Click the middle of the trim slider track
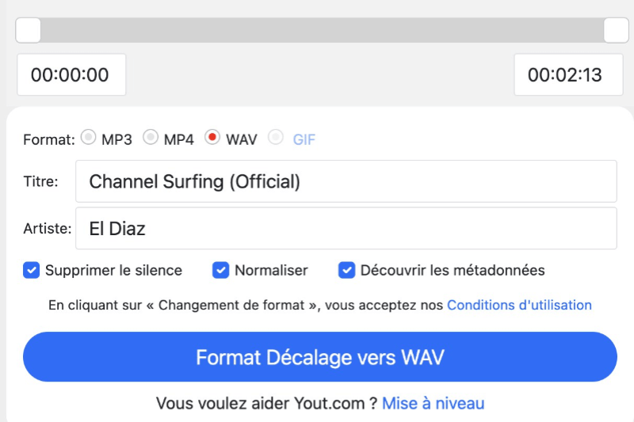This screenshot has width=634, height=422. point(322,30)
